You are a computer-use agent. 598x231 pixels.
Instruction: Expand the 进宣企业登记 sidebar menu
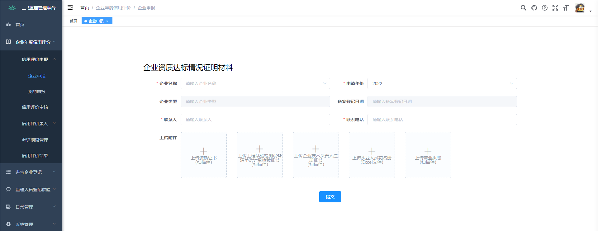(31, 172)
